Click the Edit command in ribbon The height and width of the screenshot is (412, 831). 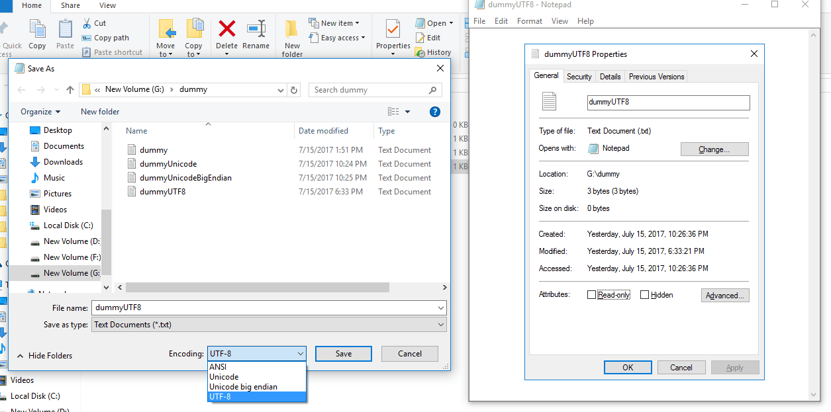[x=428, y=38]
